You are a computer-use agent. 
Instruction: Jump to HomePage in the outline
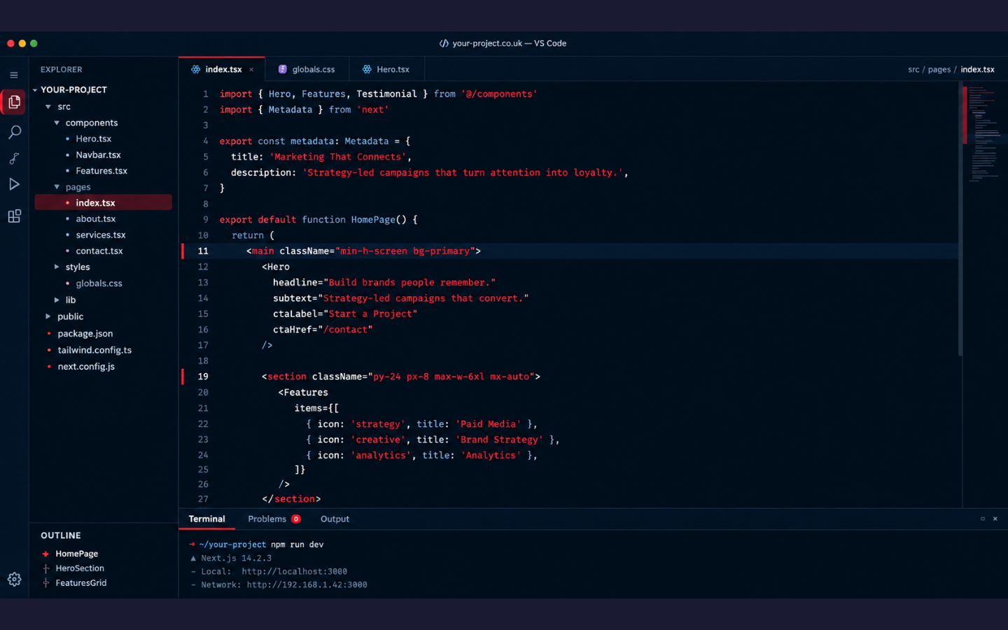pyautogui.click(x=77, y=554)
